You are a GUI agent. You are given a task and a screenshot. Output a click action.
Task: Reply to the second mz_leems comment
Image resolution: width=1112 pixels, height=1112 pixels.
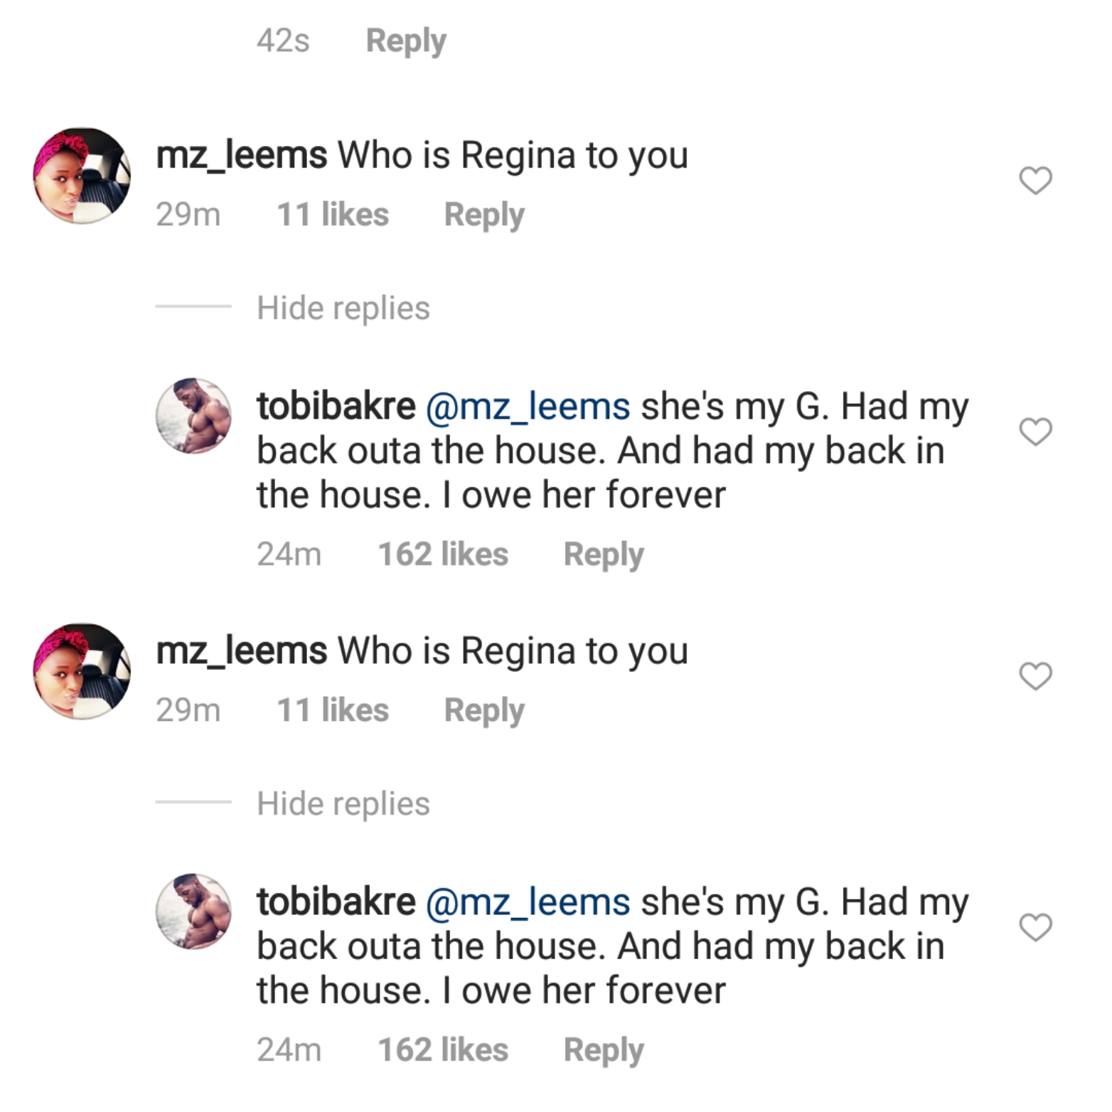pos(483,710)
